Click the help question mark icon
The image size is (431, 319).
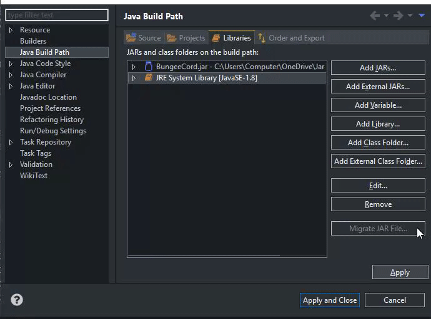click(x=17, y=300)
